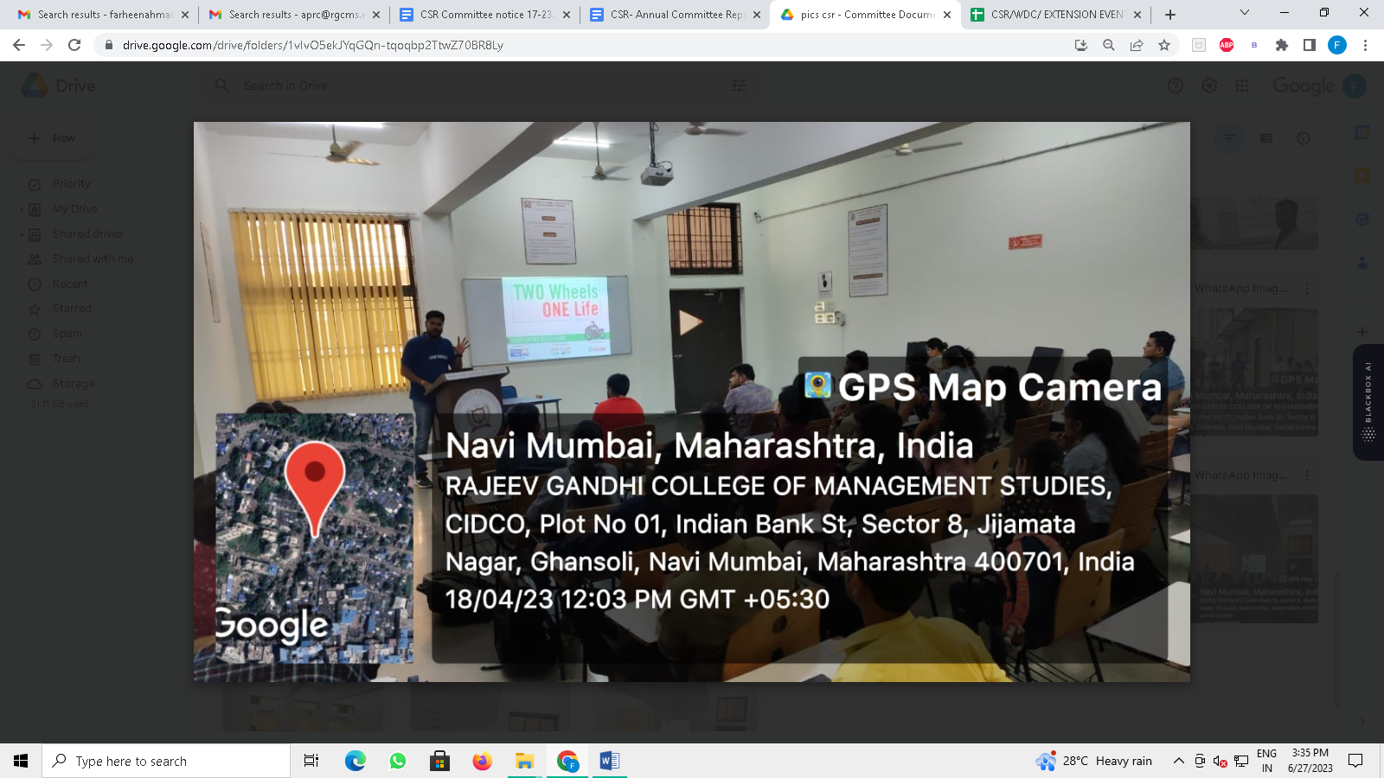Click the New button in Drive
Screen dimensions: 1384x778
coord(52,138)
